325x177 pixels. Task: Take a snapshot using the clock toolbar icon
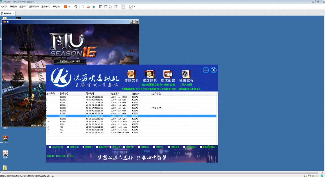(83, 7)
